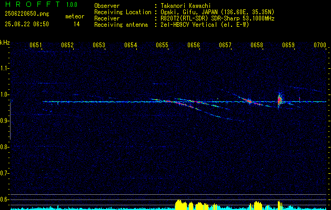Click the antenna 2el-HB9CV Vertical text

pos(205,25)
